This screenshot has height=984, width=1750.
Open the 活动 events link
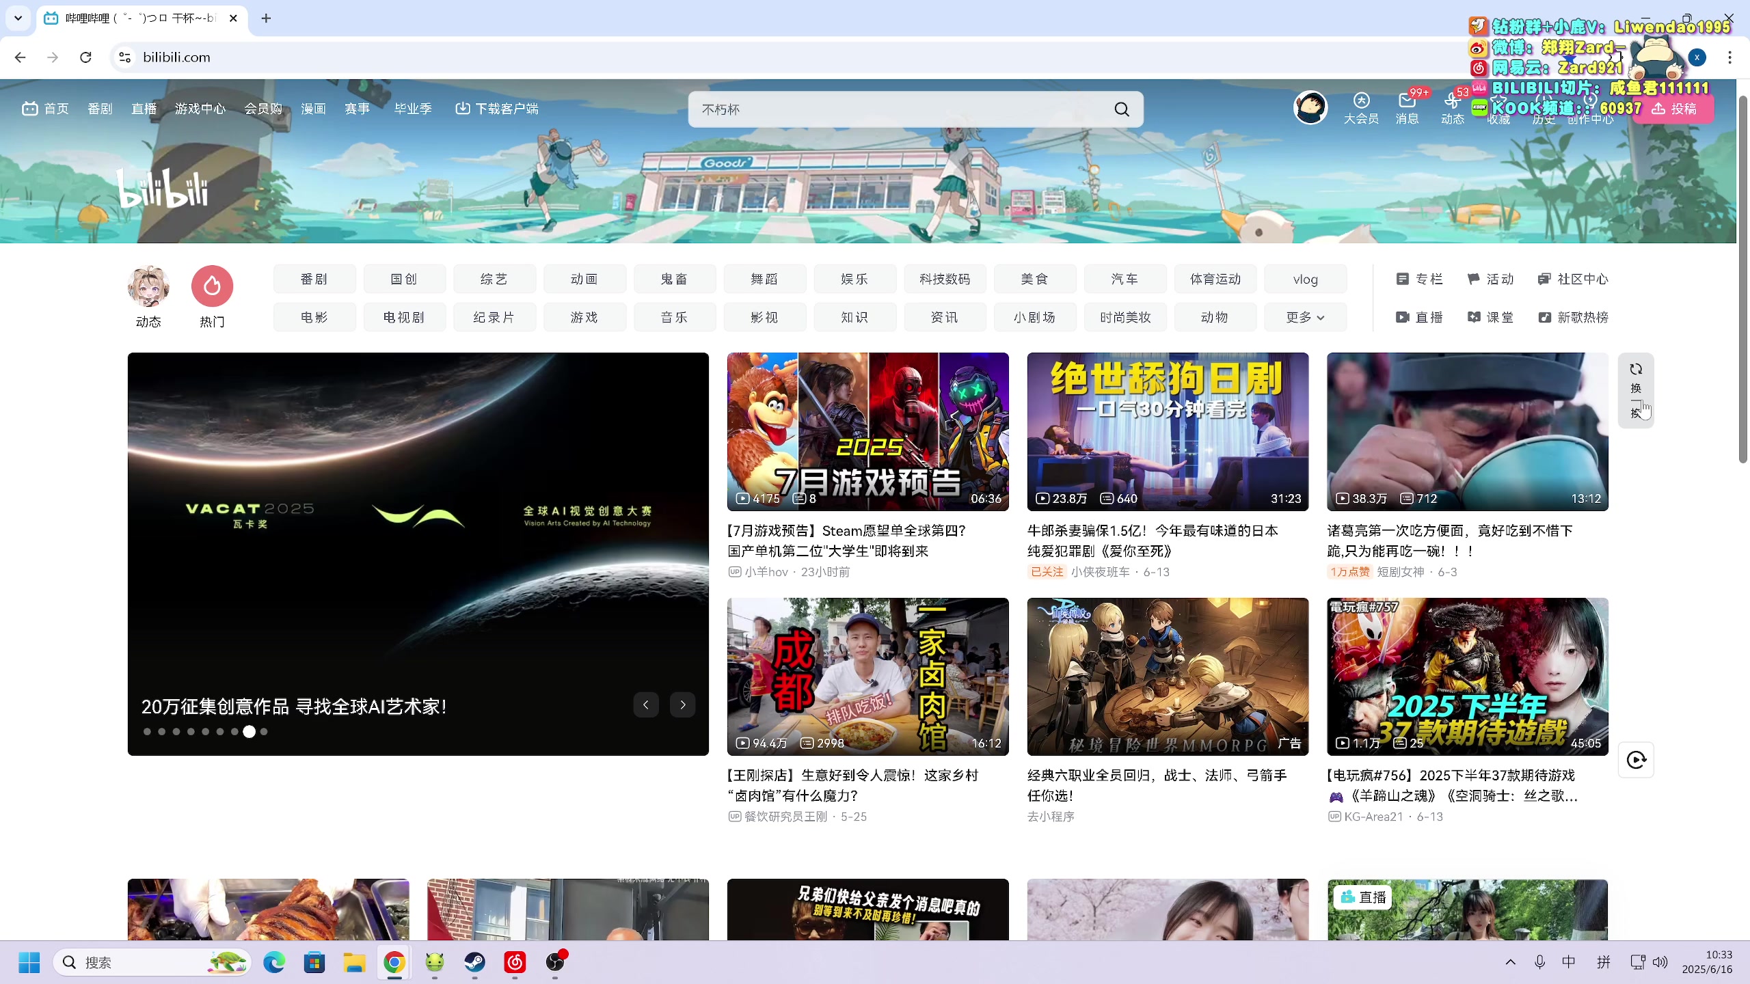pyautogui.click(x=1490, y=279)
